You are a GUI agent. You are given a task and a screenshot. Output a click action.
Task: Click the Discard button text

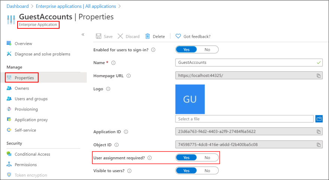[x=132, y=37]
